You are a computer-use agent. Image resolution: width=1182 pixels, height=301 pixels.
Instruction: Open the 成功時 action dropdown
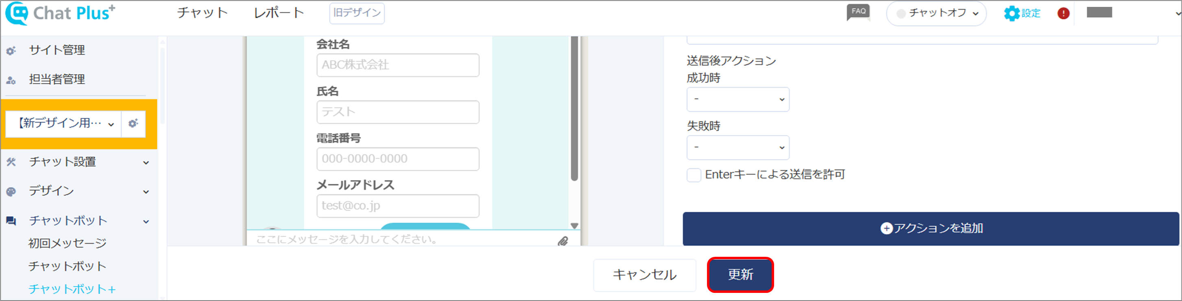pyautogui.click(x=737, y=99)
